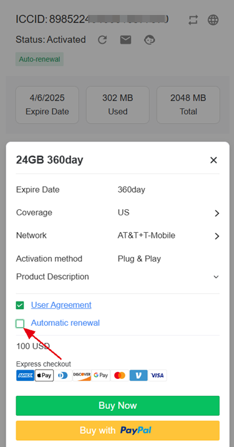Click the green Buy Now button
Image resolution: width=234 pixels, height=447 pixels.
pyautogui.click(x=118, y=406)
